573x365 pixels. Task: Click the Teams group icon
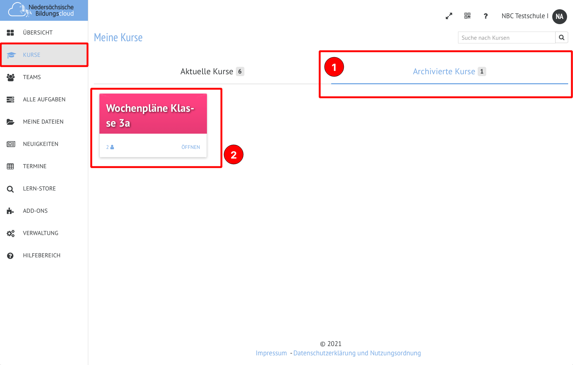pos(10,77)
